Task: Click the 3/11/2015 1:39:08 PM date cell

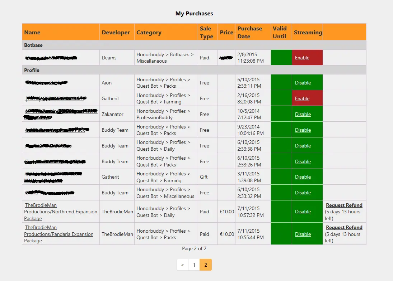Action: [x=253, y=177]
